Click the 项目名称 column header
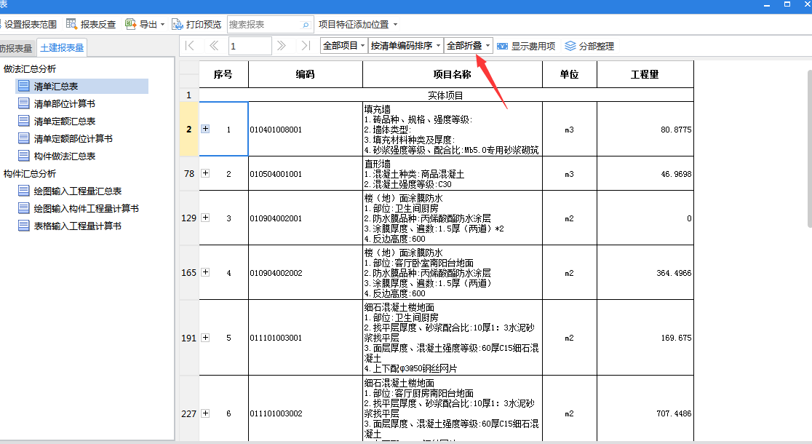 coord(453,74)
